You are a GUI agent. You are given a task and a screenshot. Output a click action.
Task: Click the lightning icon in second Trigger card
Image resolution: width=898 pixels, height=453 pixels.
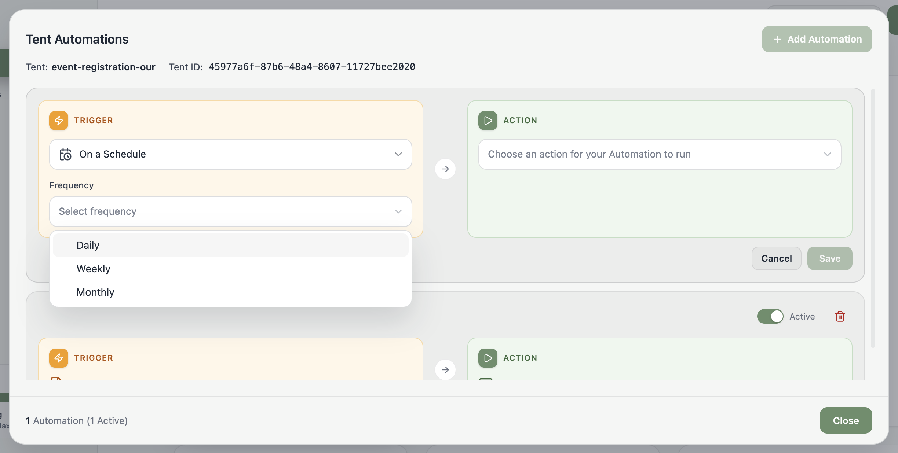point(59,358)
